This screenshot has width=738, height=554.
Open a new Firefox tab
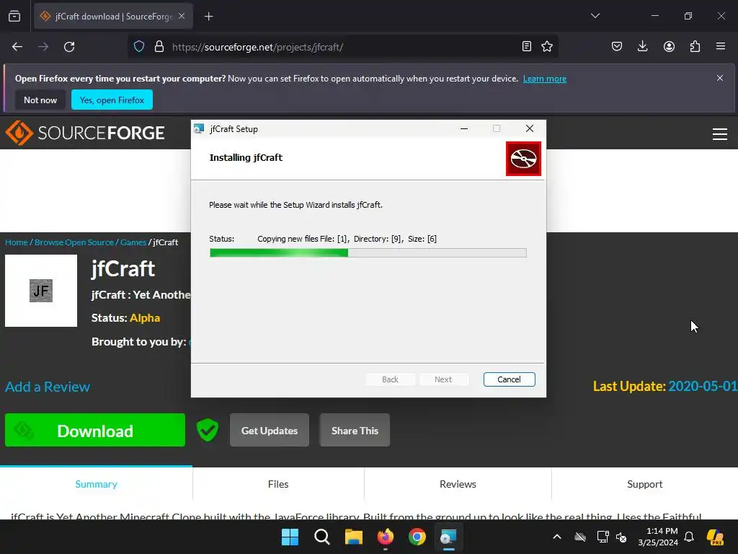208,17
